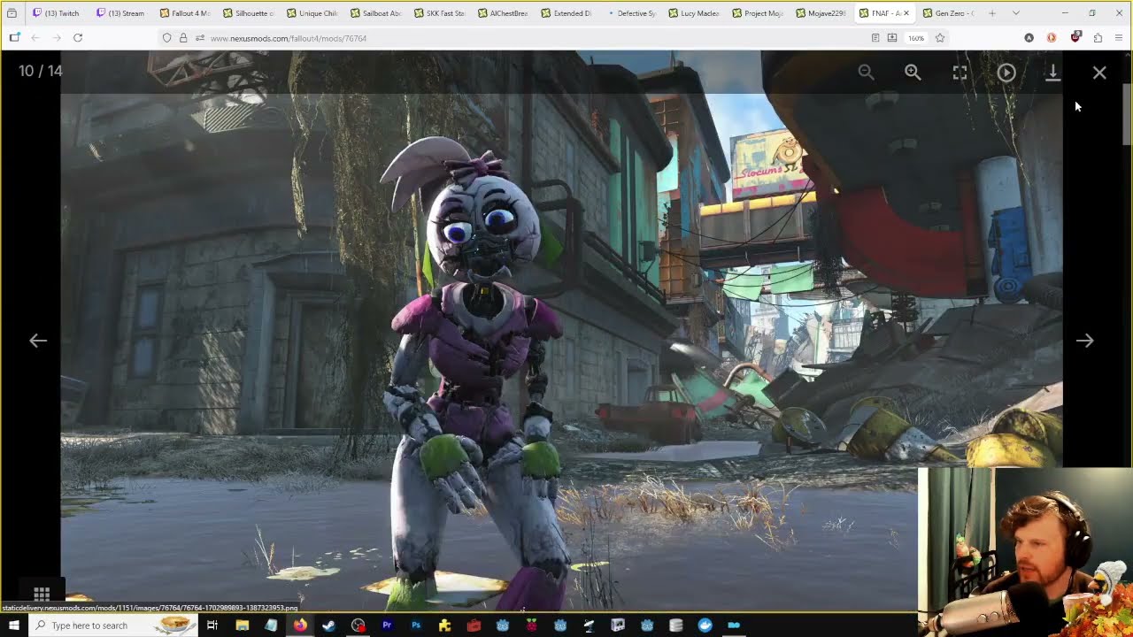The width and height of the screenshot is (1133, 637).
Task: Go to the previous gallery image
Action: (38, 341)
